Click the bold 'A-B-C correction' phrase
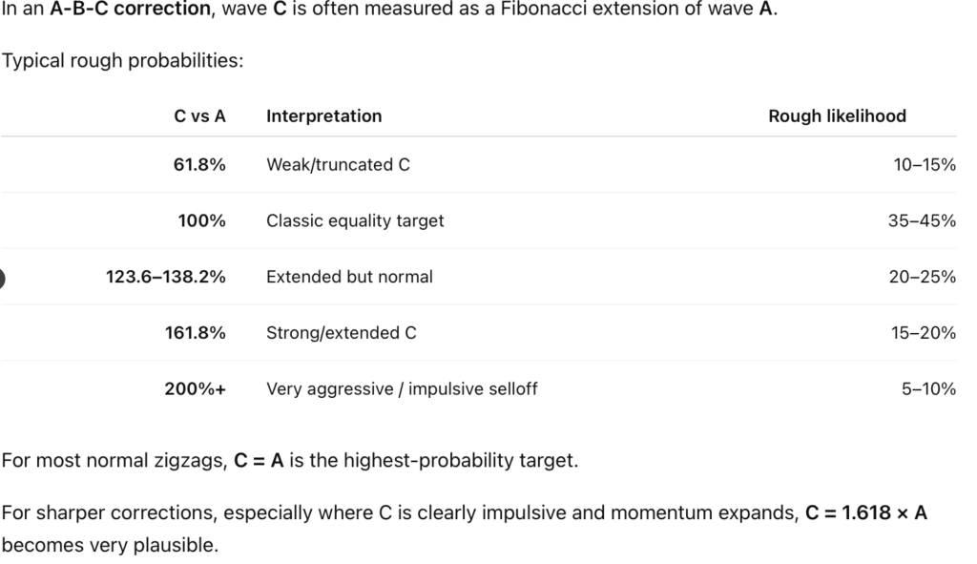 click(x=130, y=10)
